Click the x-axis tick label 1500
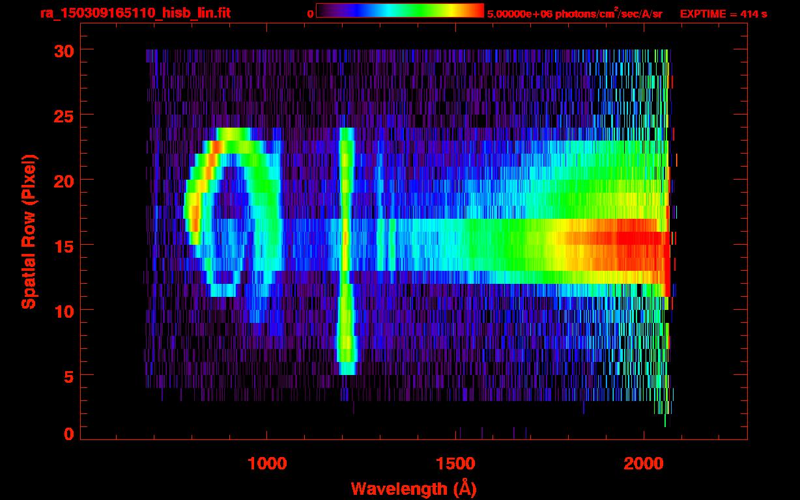This screenshot has height=500, width=800. pyautogui.click(x=455, y=464)
